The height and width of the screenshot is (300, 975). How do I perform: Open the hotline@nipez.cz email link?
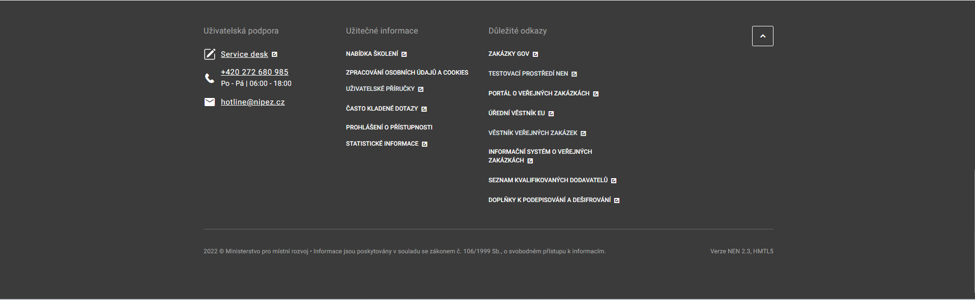click(253, 102)
